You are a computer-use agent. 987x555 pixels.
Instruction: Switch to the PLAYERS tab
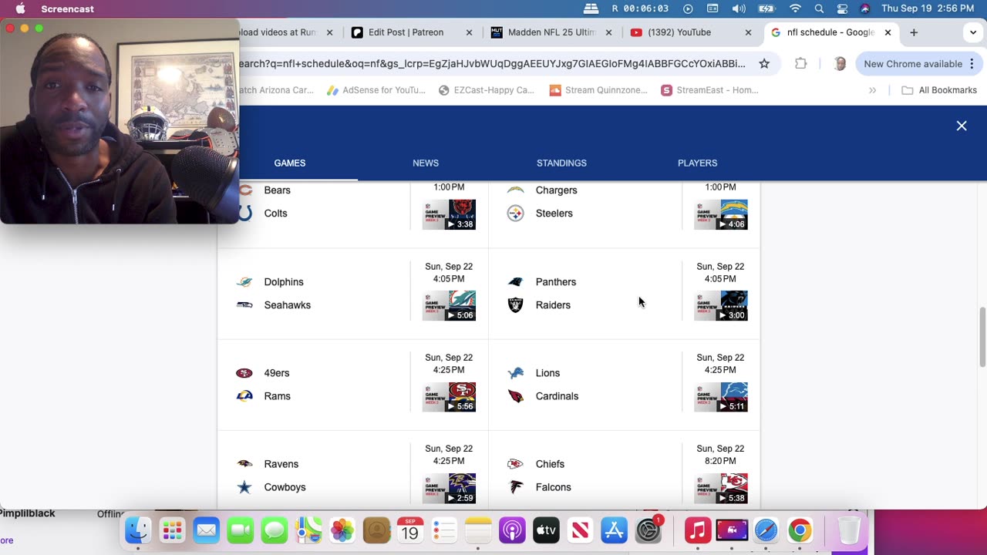point(697,163)
